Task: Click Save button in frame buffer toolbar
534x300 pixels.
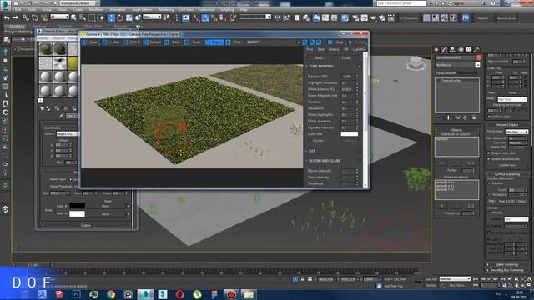Action: [91, 42]
